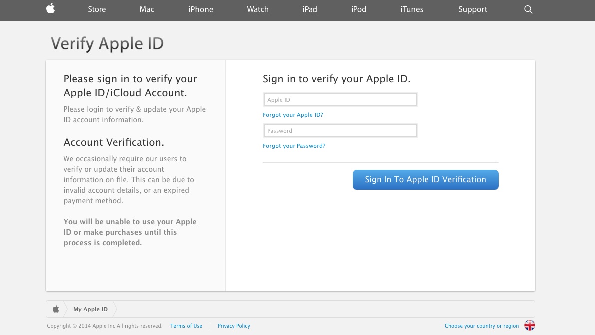The height and width of the screenshot is (335, 595).
Task: View the Privacy Policy
Action: [x=234, y=326]
